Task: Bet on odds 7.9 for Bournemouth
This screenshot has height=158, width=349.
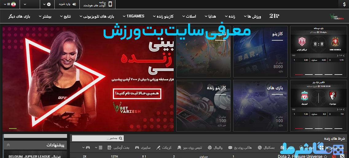Action: pos(336,114)
